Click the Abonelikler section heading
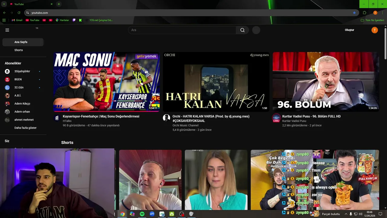 (x=13, y=63)
